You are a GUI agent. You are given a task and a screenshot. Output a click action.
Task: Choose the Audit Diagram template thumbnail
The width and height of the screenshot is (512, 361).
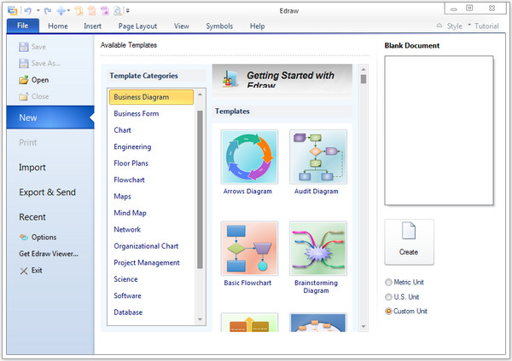(x=318, y=157)
